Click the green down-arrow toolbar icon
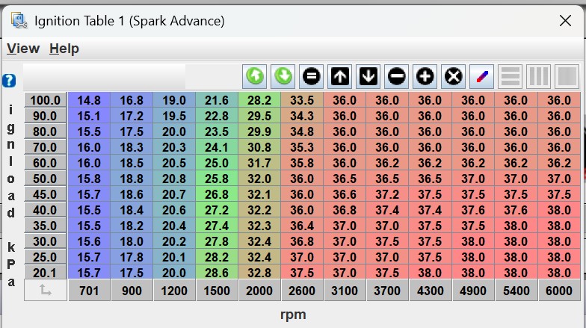This screenshot has height=328, width=586. [x=283, y=76]
